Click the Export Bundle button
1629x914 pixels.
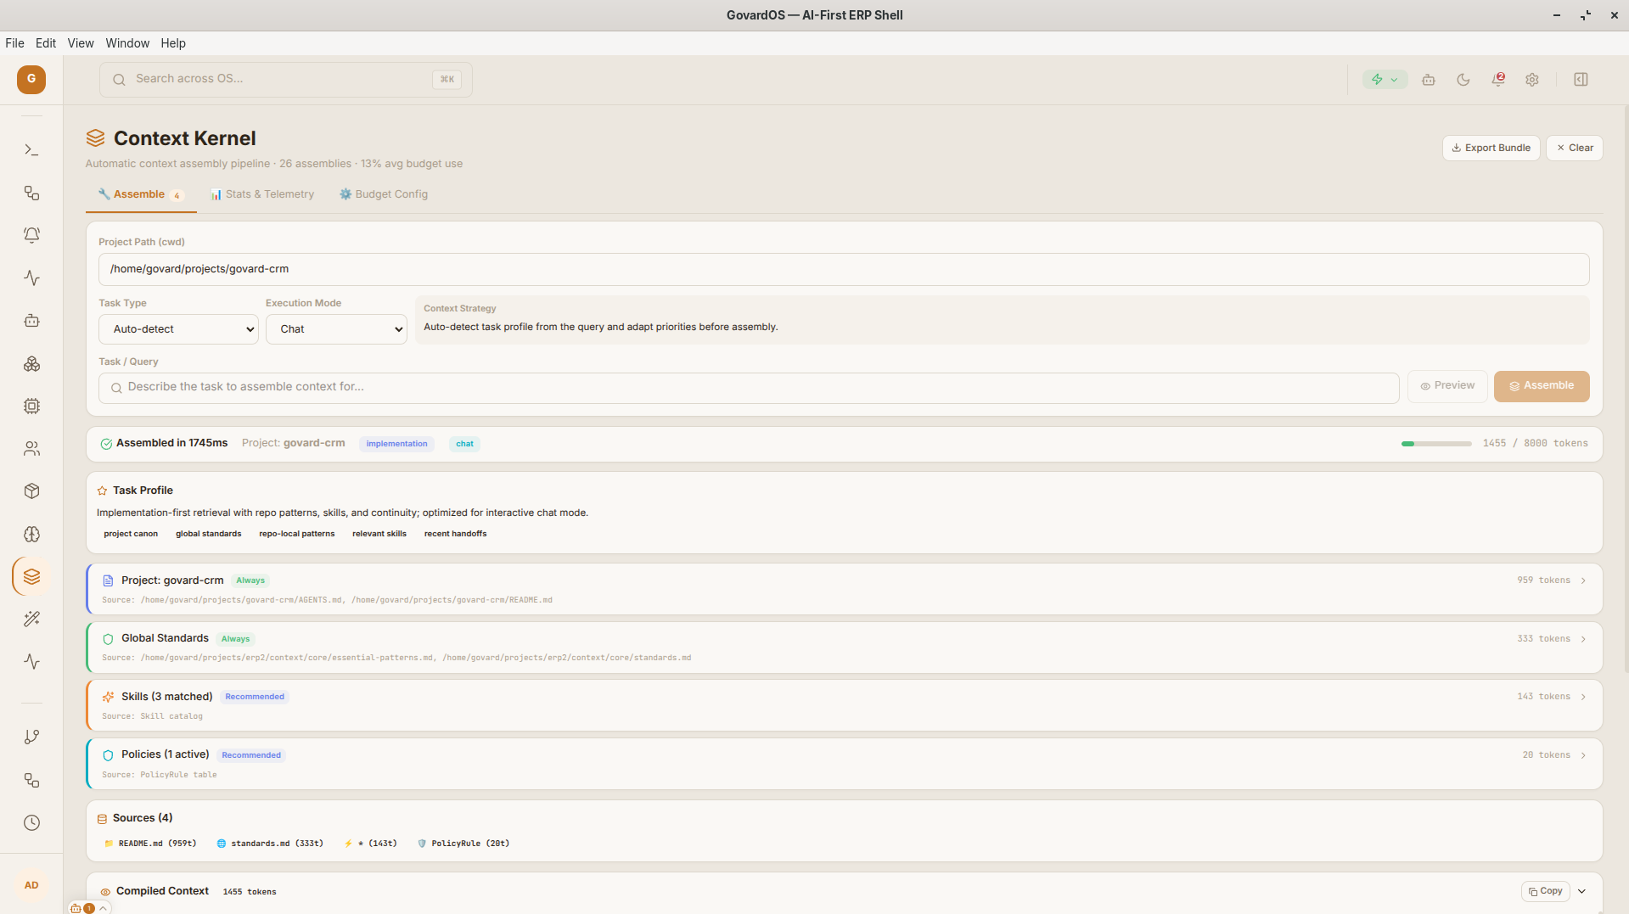1491,148
